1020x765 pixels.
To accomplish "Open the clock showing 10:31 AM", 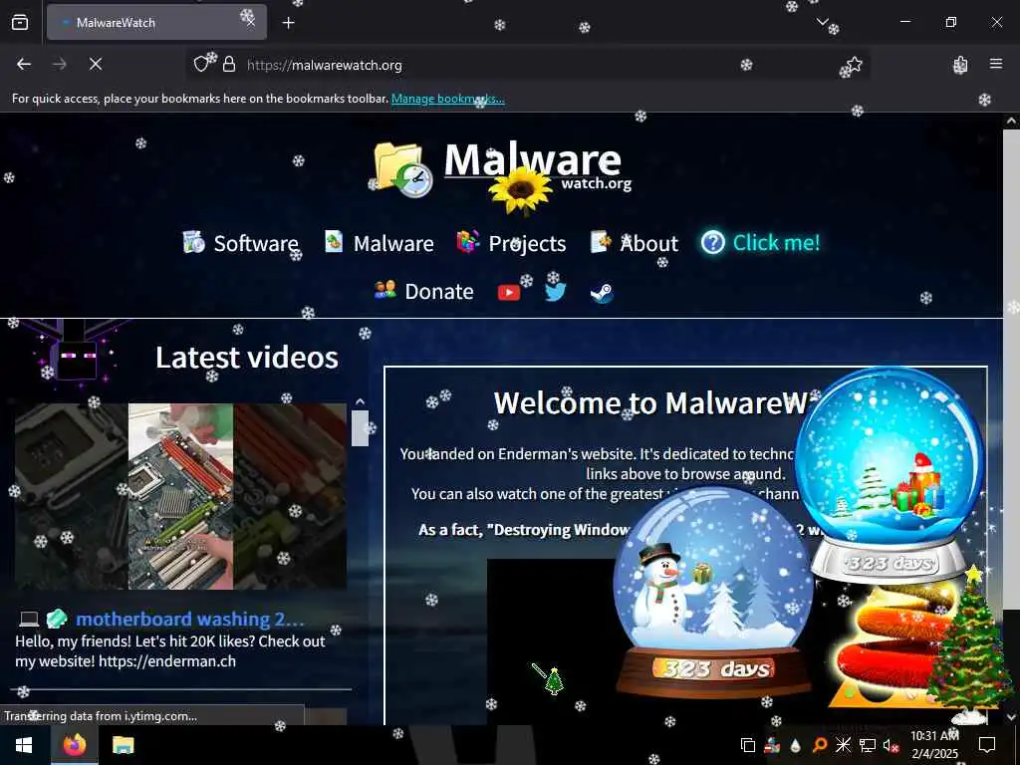I will coord(934,745).
